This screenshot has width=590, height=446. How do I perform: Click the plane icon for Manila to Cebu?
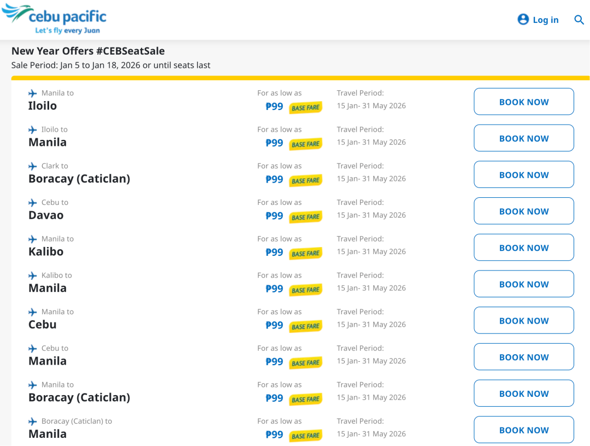(33, 313)
